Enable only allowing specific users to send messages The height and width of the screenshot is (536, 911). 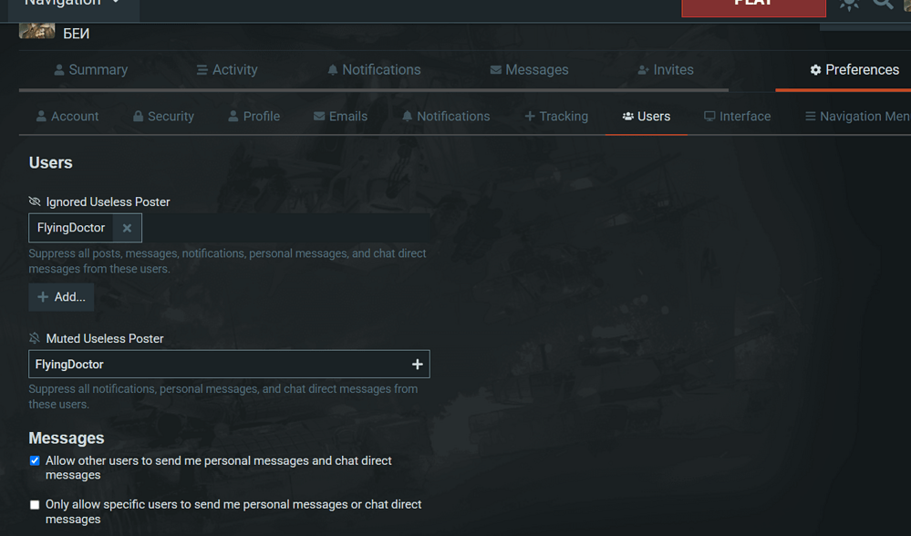[35, 504]
